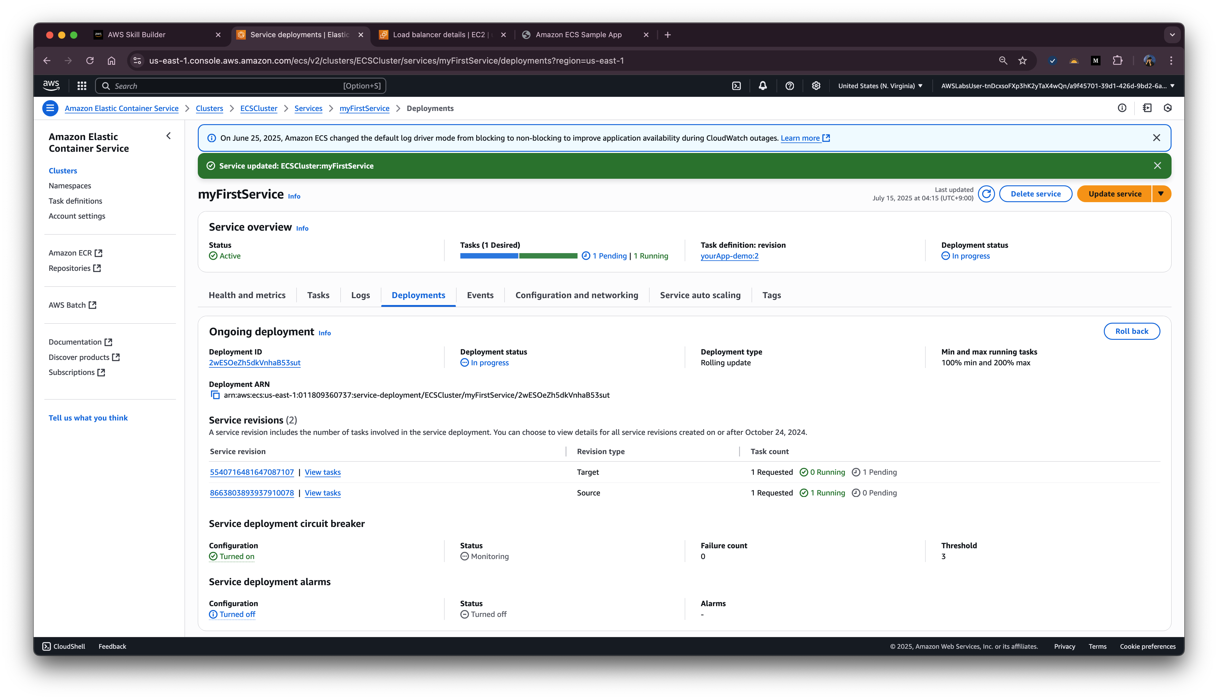
Task: Click the Delete service button
Action: pos(1036,194)
